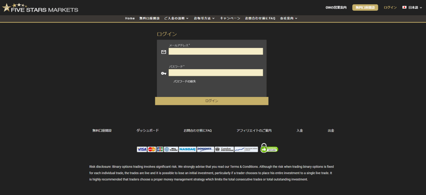The width and height of the screenshot is (426, 195).
Task: Go to Home in the navigation bar
Action: click(130, 18)
